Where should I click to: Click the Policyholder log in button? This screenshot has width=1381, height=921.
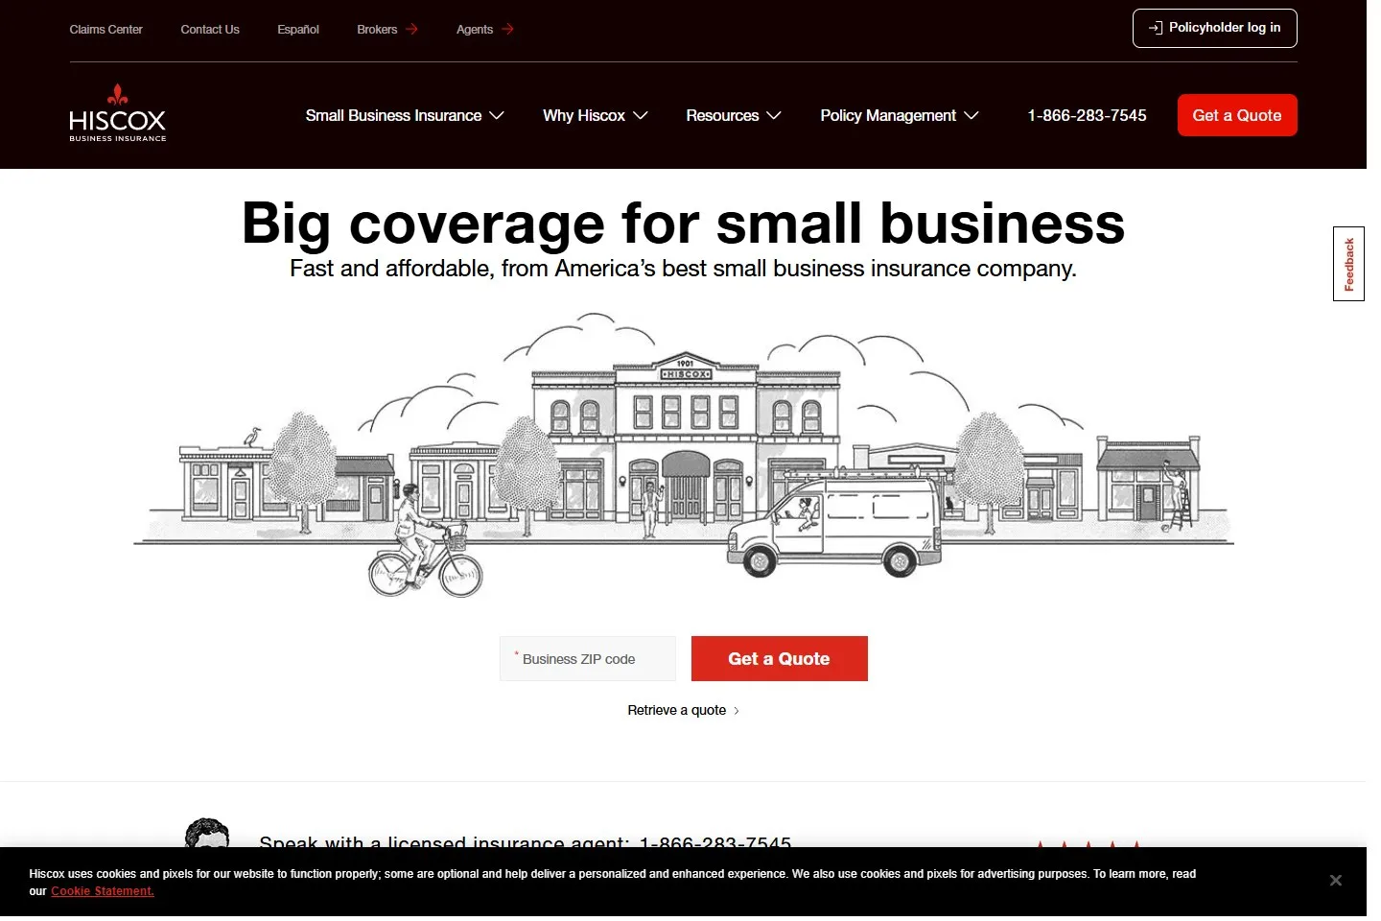pos(1214,28)
